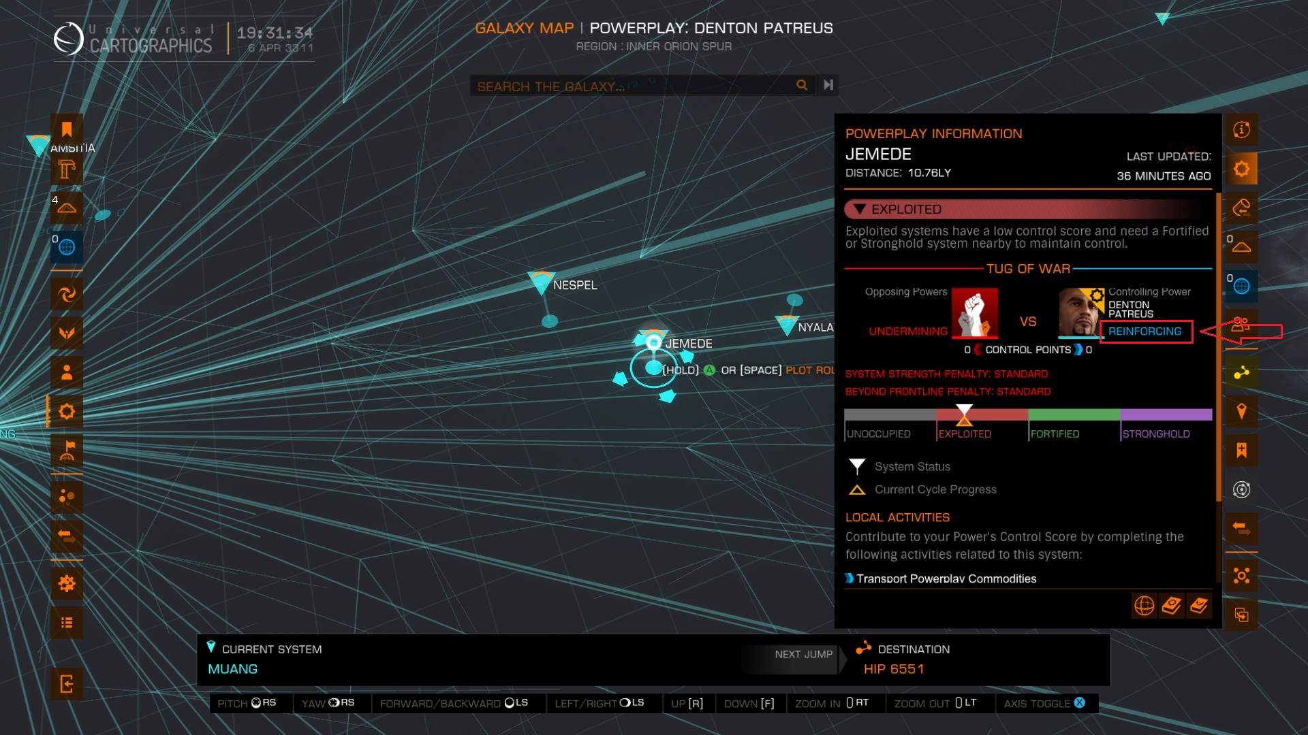
Task: Select the NESPEL system marker
Action: (541, 282)
